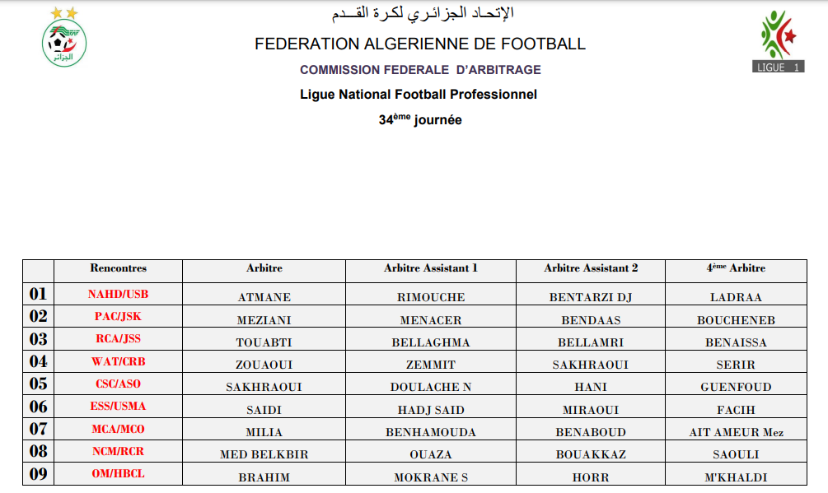Viewport: 828px width, 493px height.
Task: Click row number 05 cell
Action: click(39, 384)
